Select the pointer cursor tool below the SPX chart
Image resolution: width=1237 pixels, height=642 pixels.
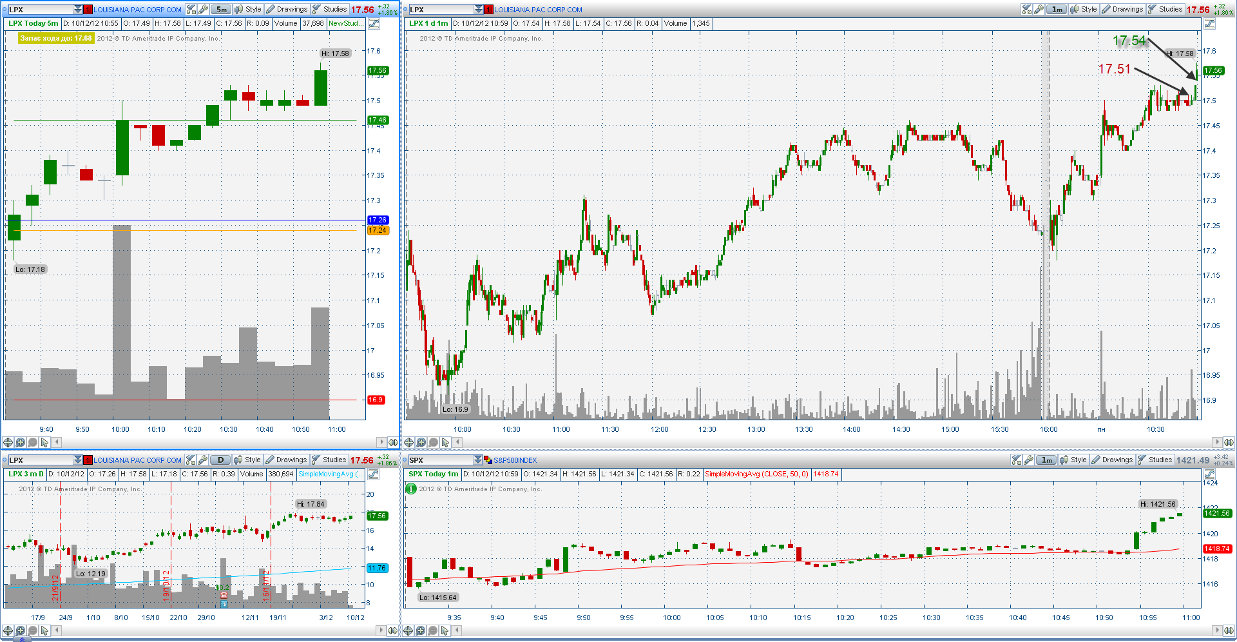pyautogui.click(x=445, y=630)
